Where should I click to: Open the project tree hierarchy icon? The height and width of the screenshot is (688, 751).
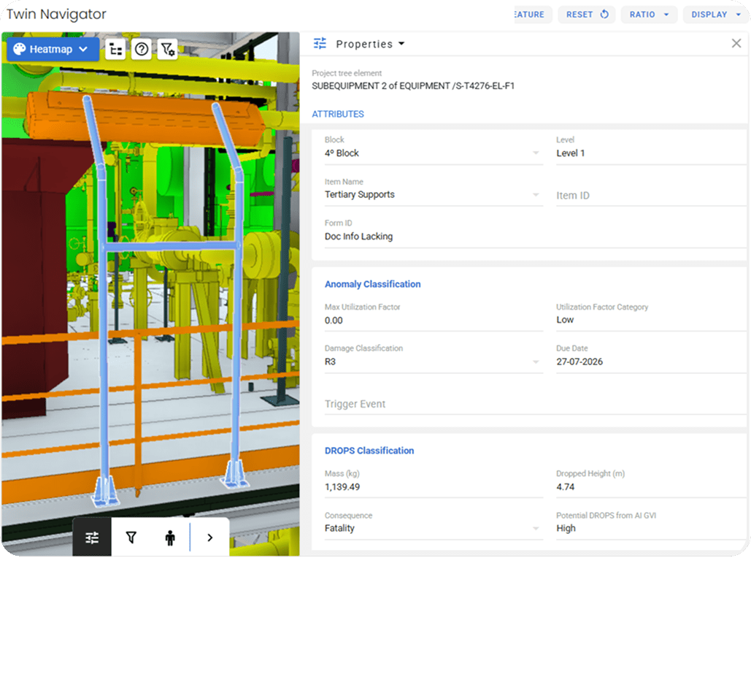pyautogui.click(x=115, y=50)
